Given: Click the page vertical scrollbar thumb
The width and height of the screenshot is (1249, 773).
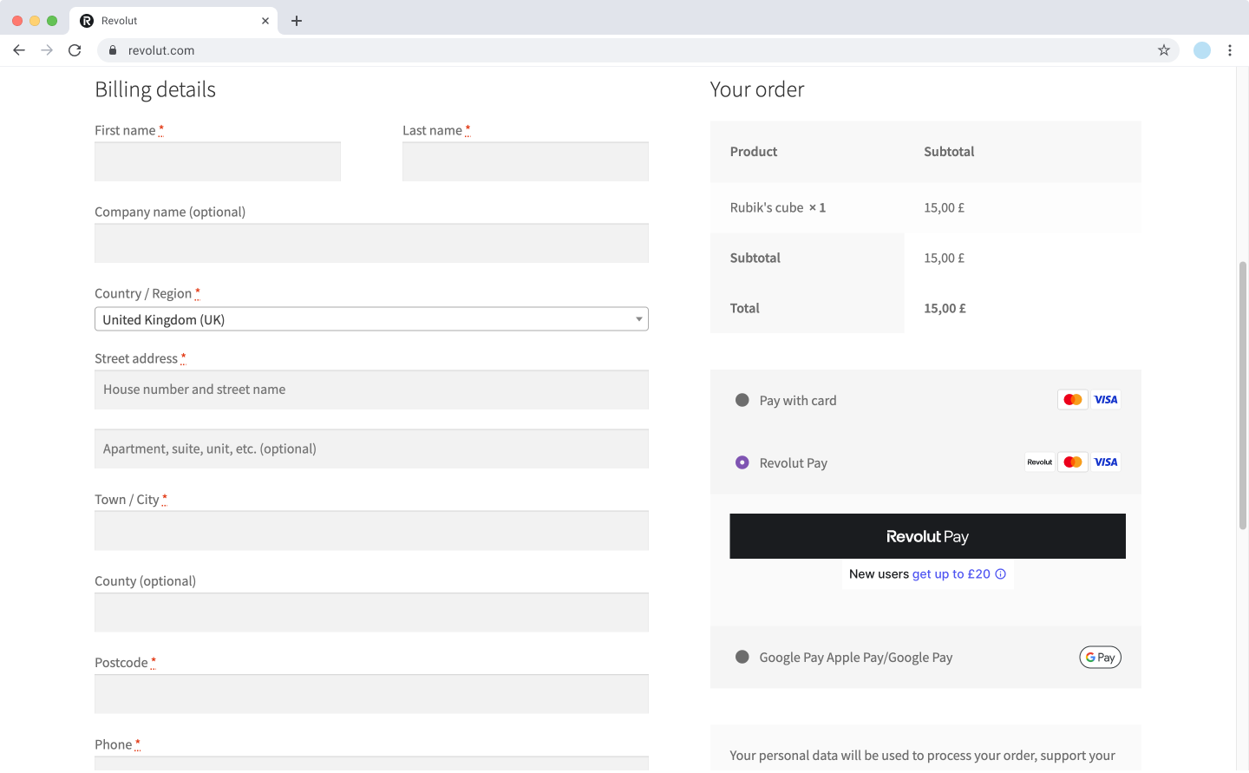Looking at the screenshot, I should click(1242, 395).
